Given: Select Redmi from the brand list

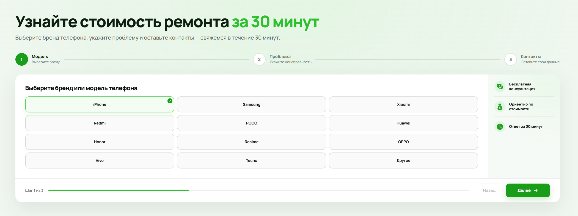Looking at the screenshot, I should (x=100, y=123).
